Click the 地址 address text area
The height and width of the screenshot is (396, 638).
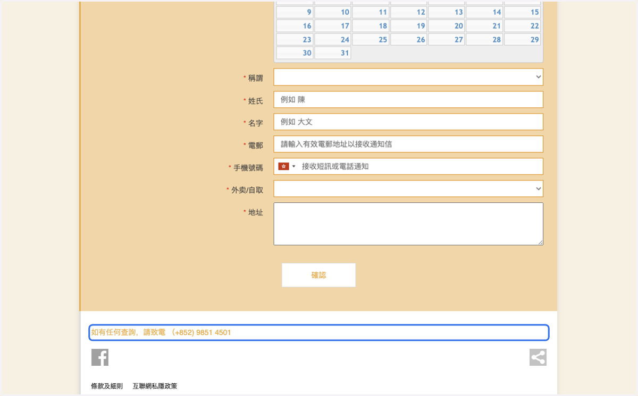point(408,224)
